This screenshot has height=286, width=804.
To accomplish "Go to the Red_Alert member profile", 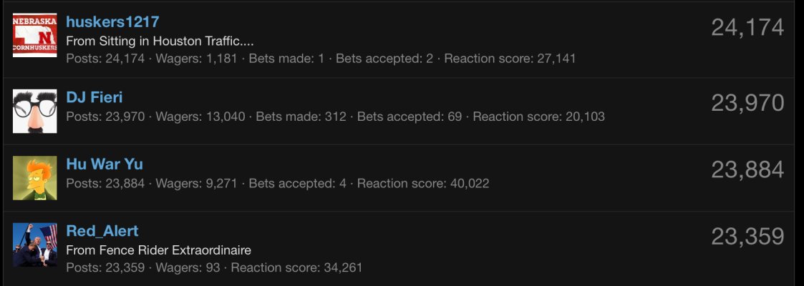I will (x=102, y=231).
